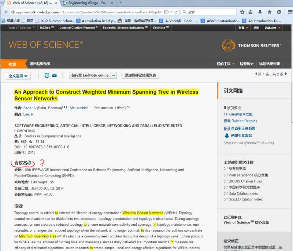This screenshot has width=293, height=251.
Task: Open downloads arrow icon
Action: pyautogui.click(x=260, y=12)
